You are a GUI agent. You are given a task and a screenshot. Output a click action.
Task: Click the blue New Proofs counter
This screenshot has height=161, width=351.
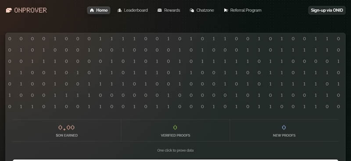point(284,127)
